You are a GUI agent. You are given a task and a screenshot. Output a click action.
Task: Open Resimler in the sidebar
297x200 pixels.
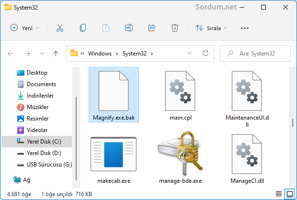coord(33,119)
